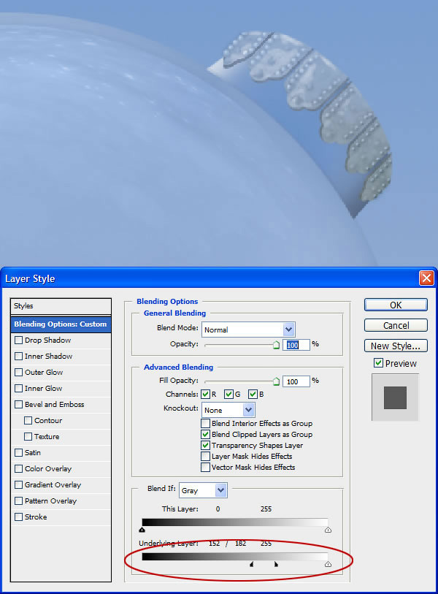Image resolution: width=438 pixels, height=594 pixels.
Task: Enable the Inner Shadow effect checkbox
Action: tap(18, 356)
